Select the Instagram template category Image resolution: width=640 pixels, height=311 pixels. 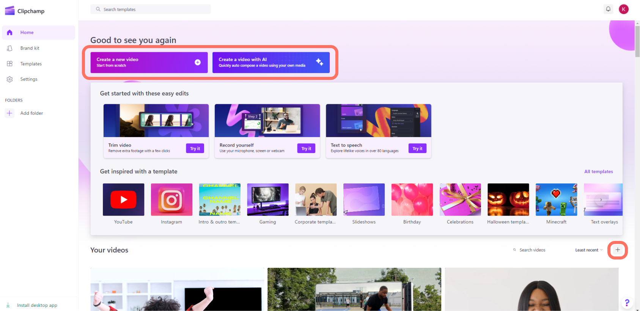[x=171, y=200]
